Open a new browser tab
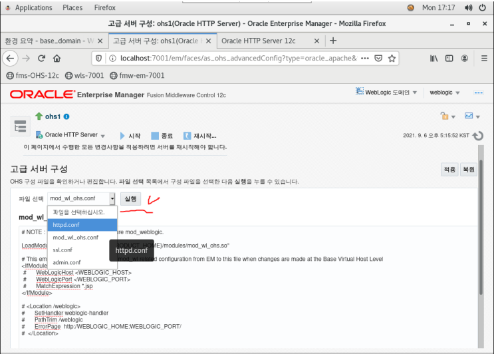494x354 pixels. tap(333, 41)
